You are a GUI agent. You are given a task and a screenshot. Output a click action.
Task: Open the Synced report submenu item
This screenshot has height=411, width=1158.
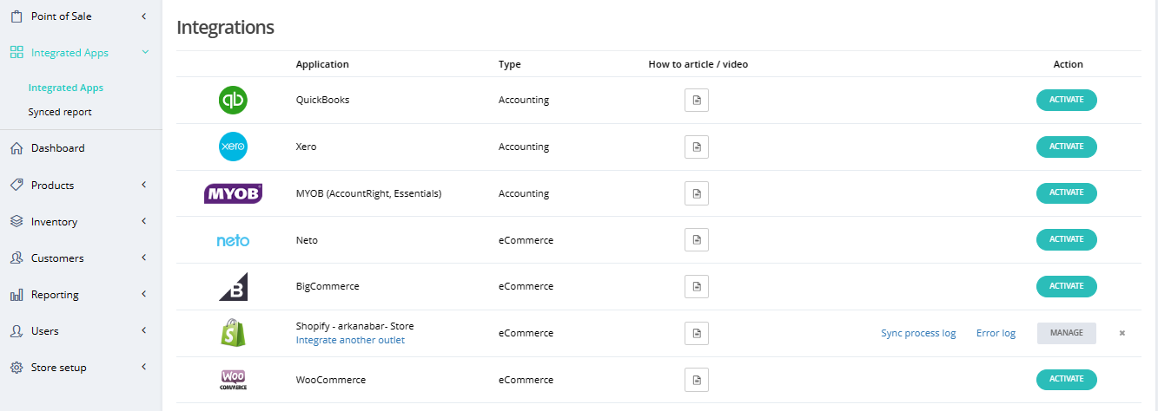point(60,112)
